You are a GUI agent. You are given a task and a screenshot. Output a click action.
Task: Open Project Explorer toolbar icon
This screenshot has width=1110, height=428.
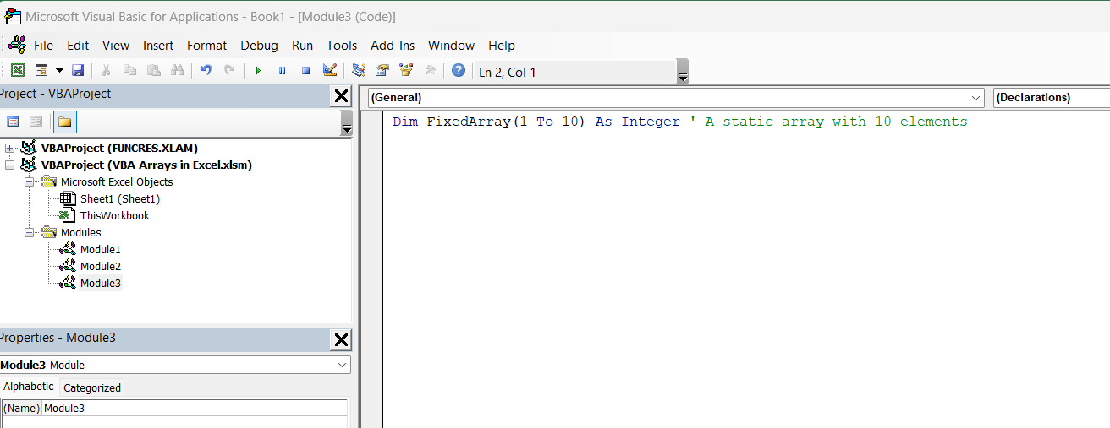[359, 71]
